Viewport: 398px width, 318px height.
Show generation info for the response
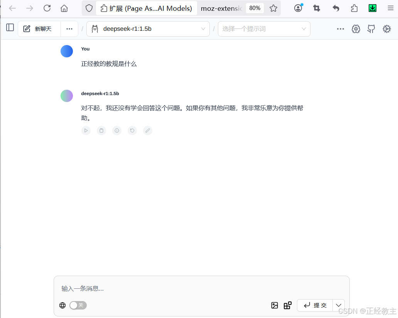click(117, 131)
